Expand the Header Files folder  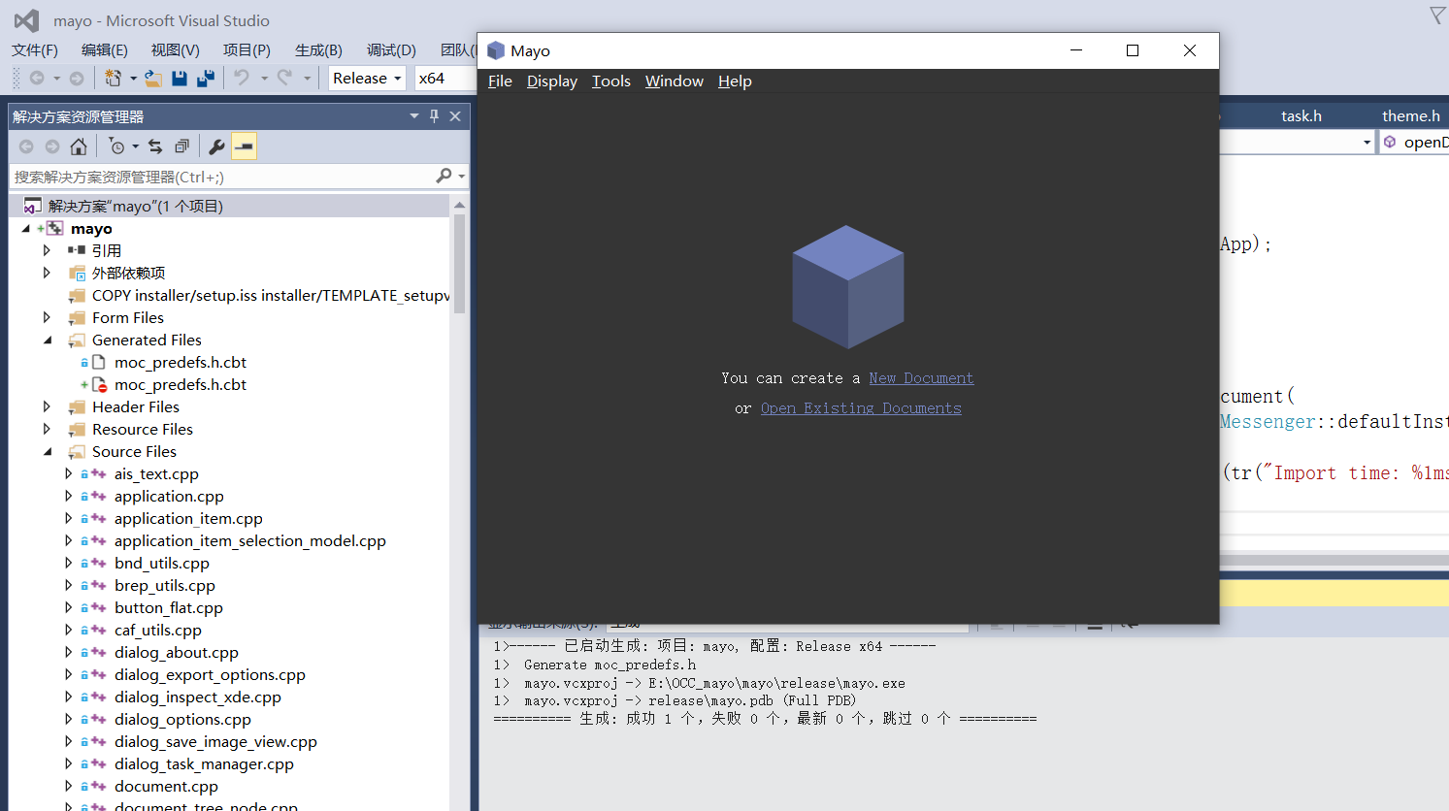click(x=46, y=406)
